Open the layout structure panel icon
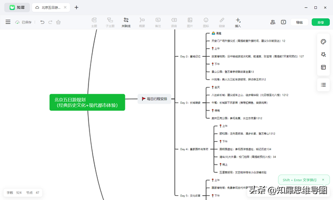Viewport: 333px width, 200px height. point(323,67)
